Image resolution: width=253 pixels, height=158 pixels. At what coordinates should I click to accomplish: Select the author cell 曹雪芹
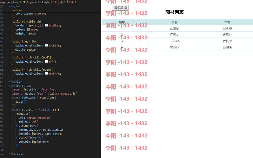(x=227, y=35)
